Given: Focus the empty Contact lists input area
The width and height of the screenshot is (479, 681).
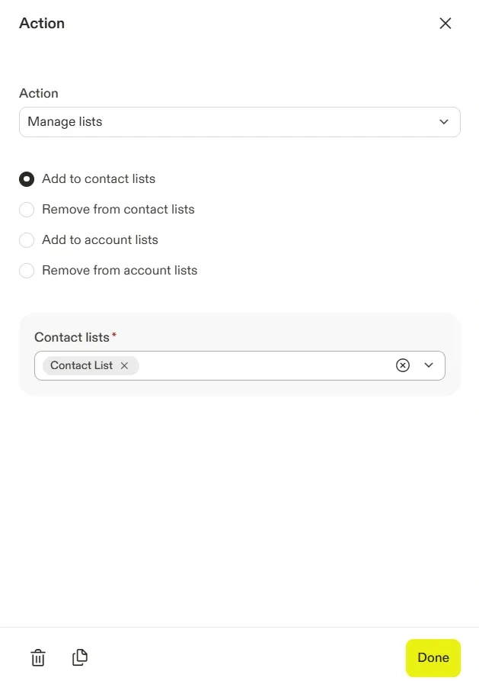Looking at the screenshot, I should coord(263,366).
